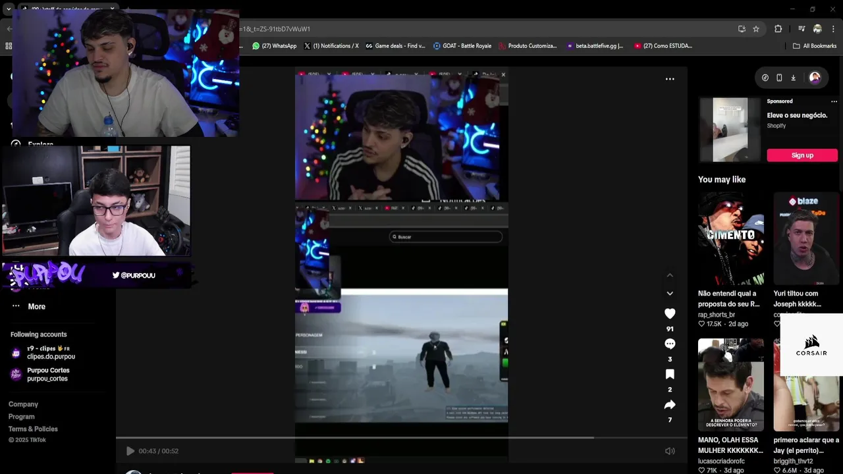Open the Company footer link

pyautogui.click(x=23, y=404)
